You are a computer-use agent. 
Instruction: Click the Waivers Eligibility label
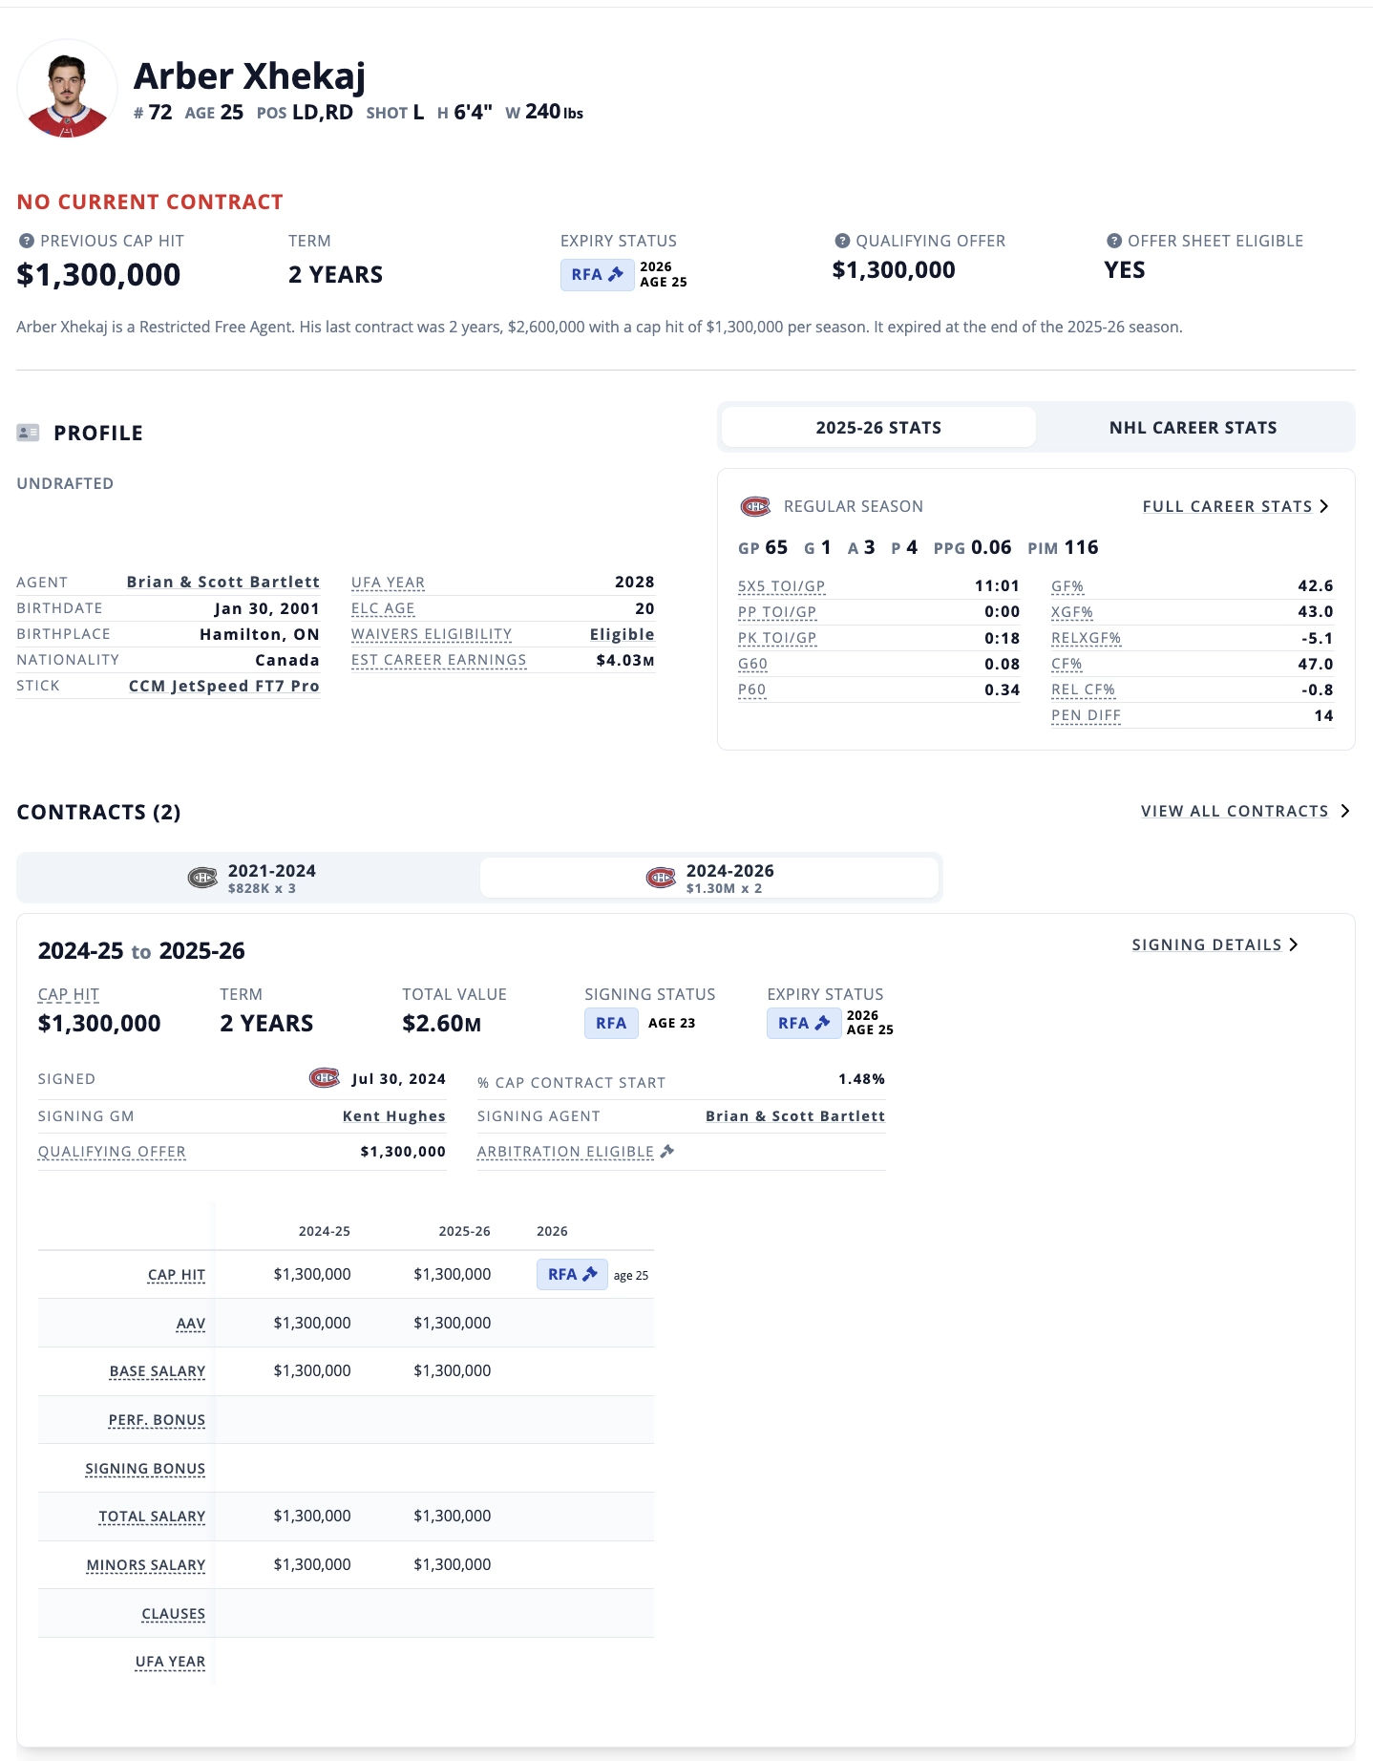[x=432, y=634]
